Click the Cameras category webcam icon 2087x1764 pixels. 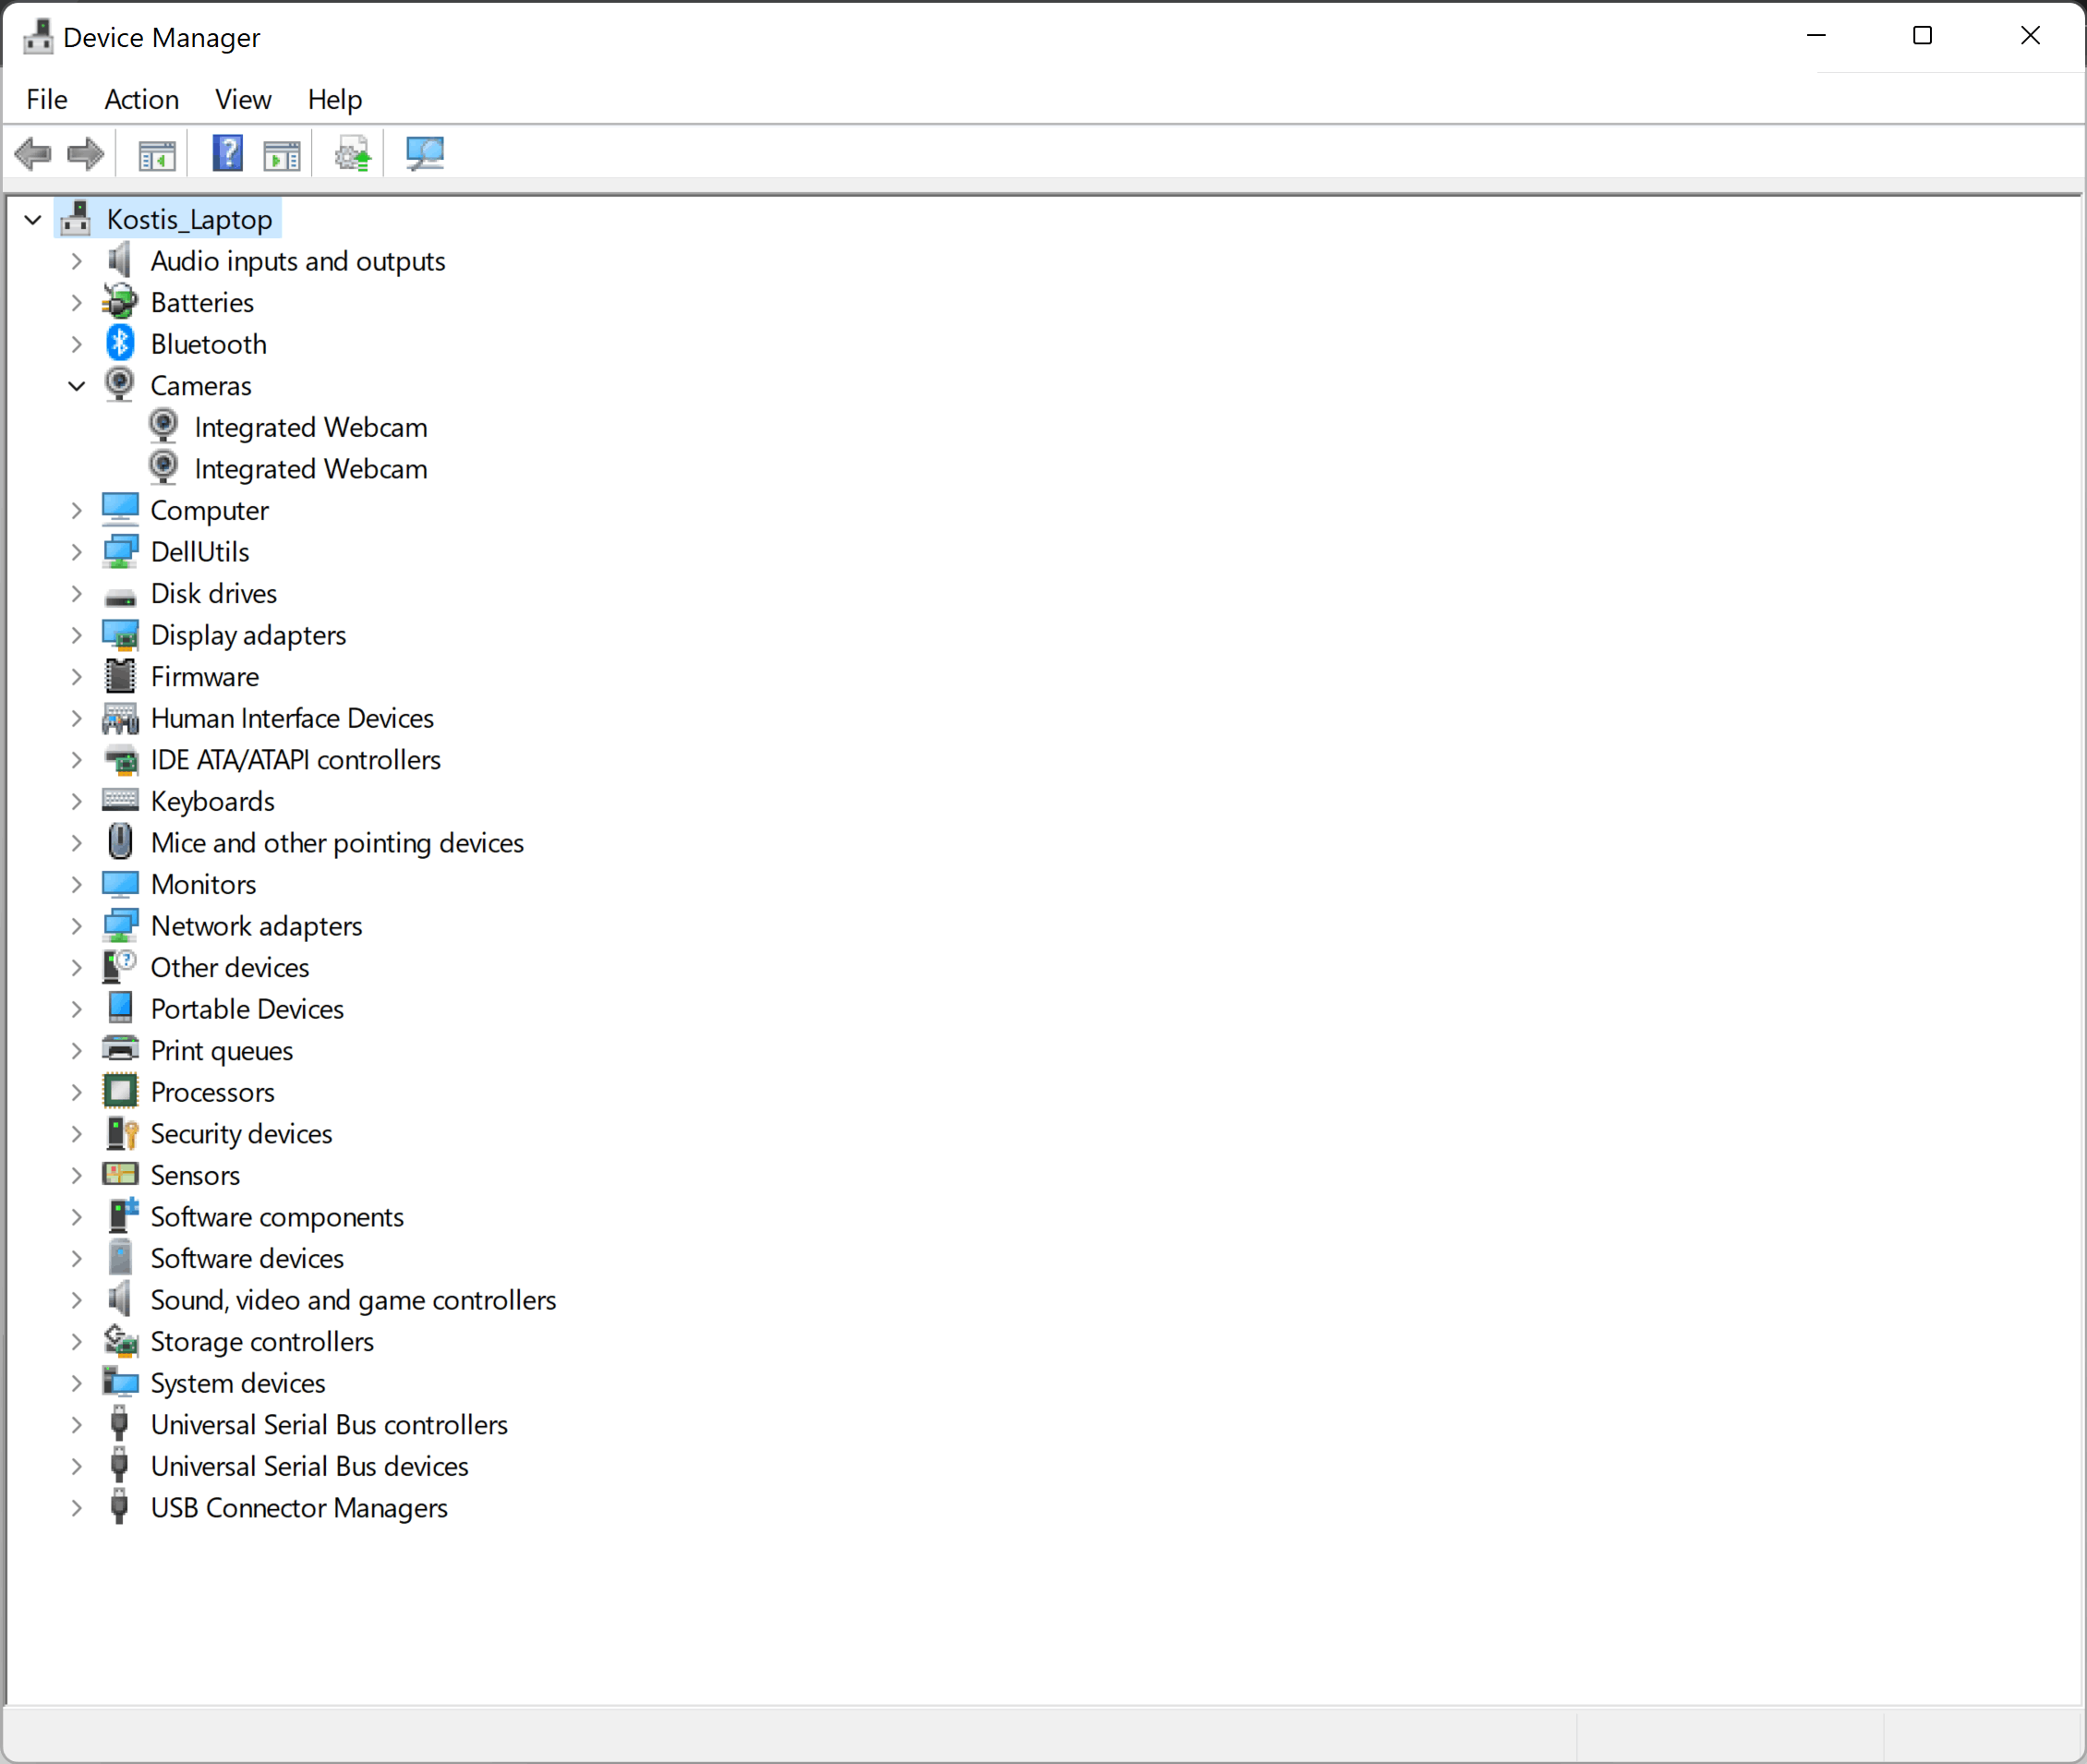click(x=119, y=385)
